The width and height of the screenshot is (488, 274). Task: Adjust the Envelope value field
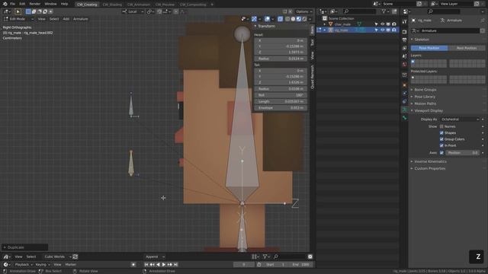tap(281, 108)
